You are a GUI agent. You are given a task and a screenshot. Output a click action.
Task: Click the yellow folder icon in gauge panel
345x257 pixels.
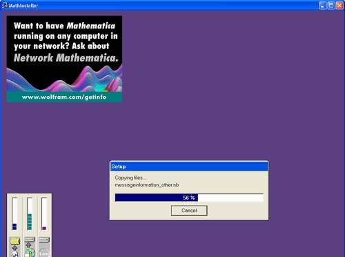(14, 241)
